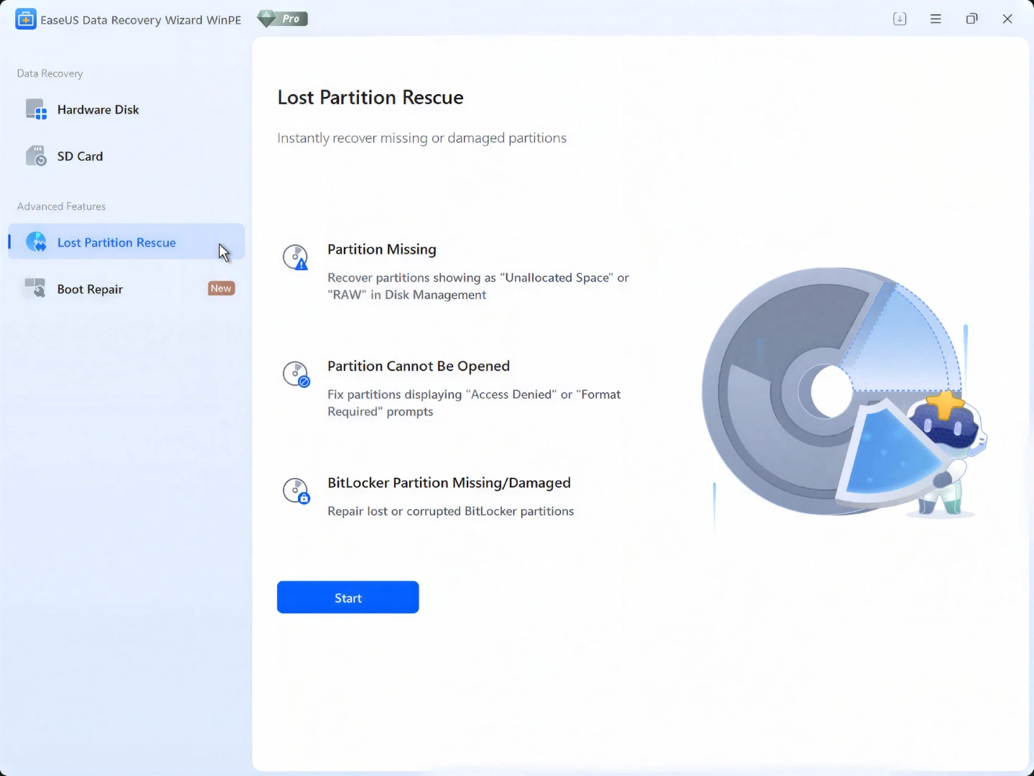Click the Partition Missing warning disc icon
Image resolution: width=1034 pixels, height=776 pixels.
pos(295,257)
